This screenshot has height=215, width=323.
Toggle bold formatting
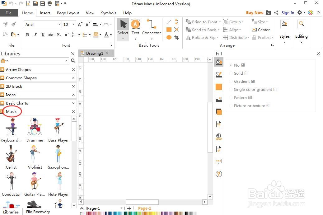tap(27, 35)
